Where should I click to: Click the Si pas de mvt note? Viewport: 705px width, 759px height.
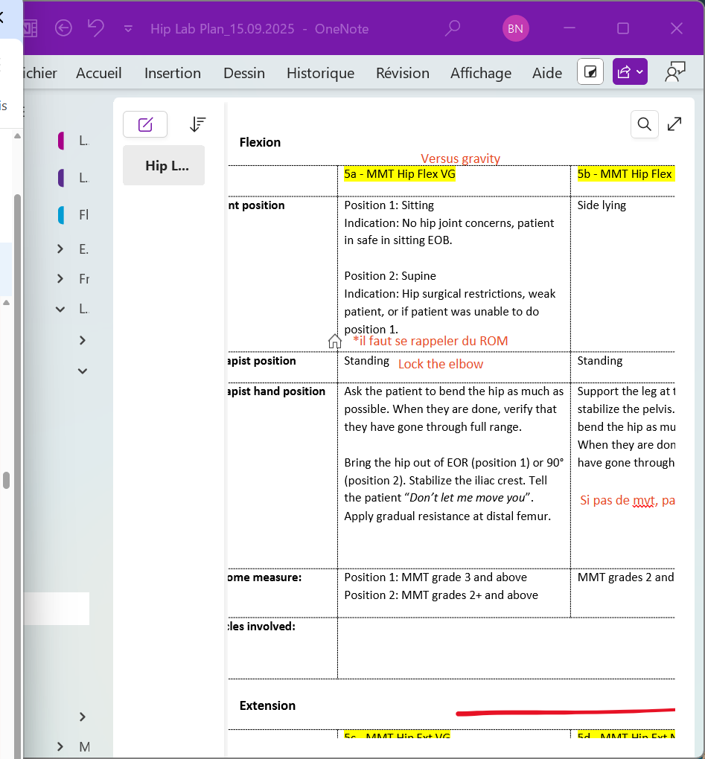coord(627,500)
